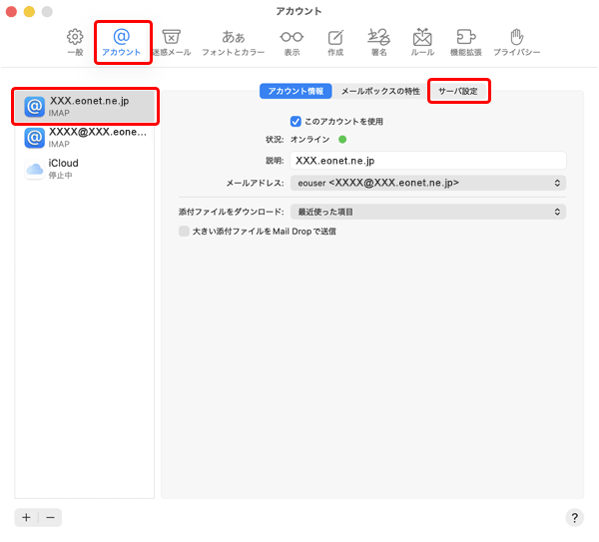
Task: Select the アカウント (Accounts) toolbar icon
Action: [122, 41]
